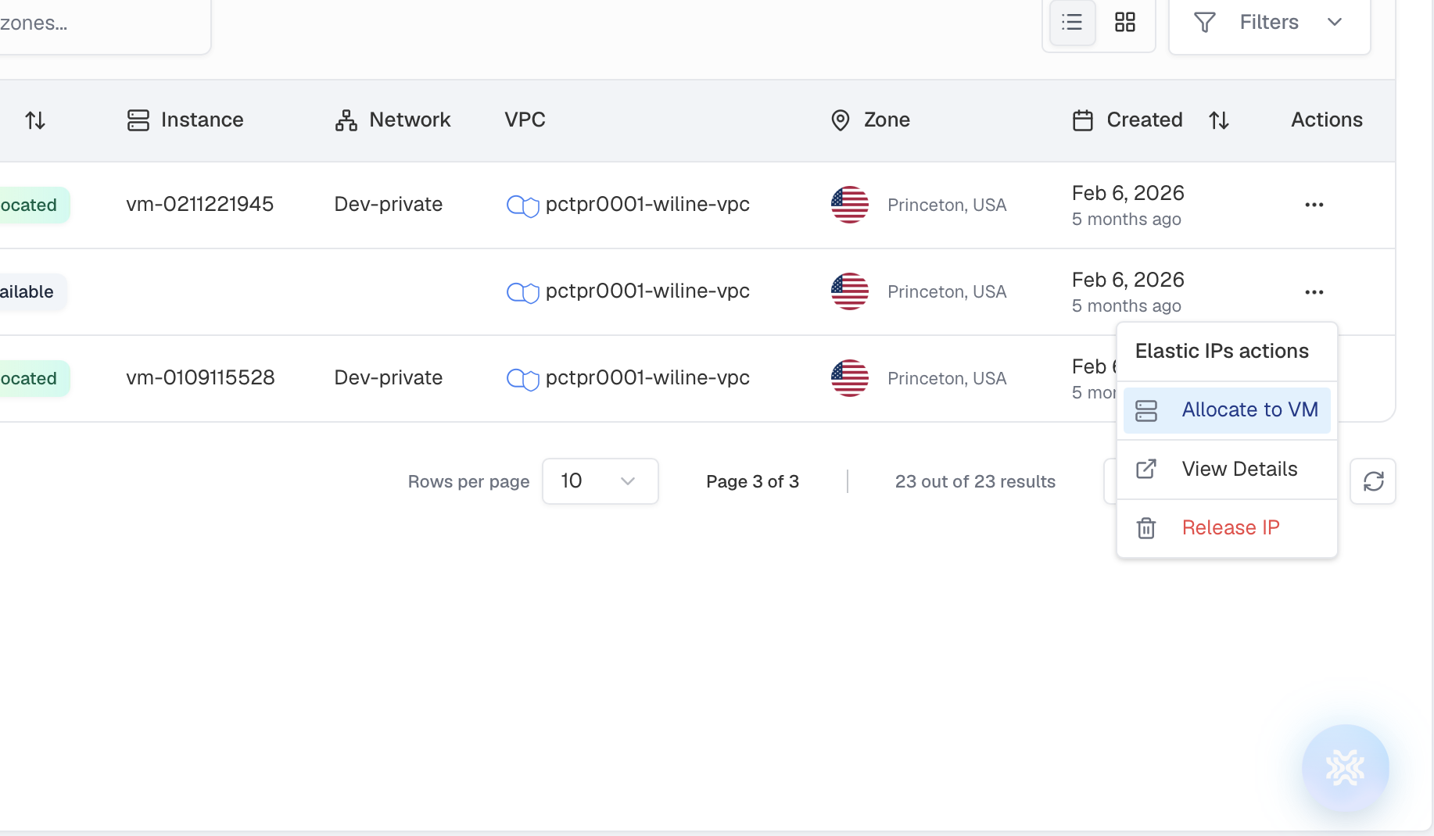Click the Network column header

(393, 120)
